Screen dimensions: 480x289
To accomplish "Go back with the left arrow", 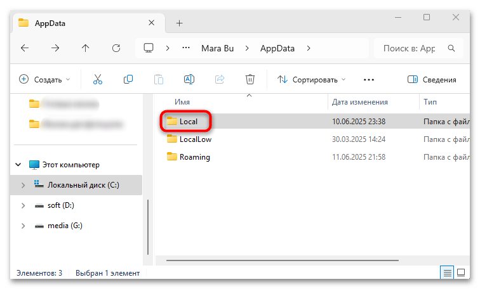I will click(x=25, y=48).
